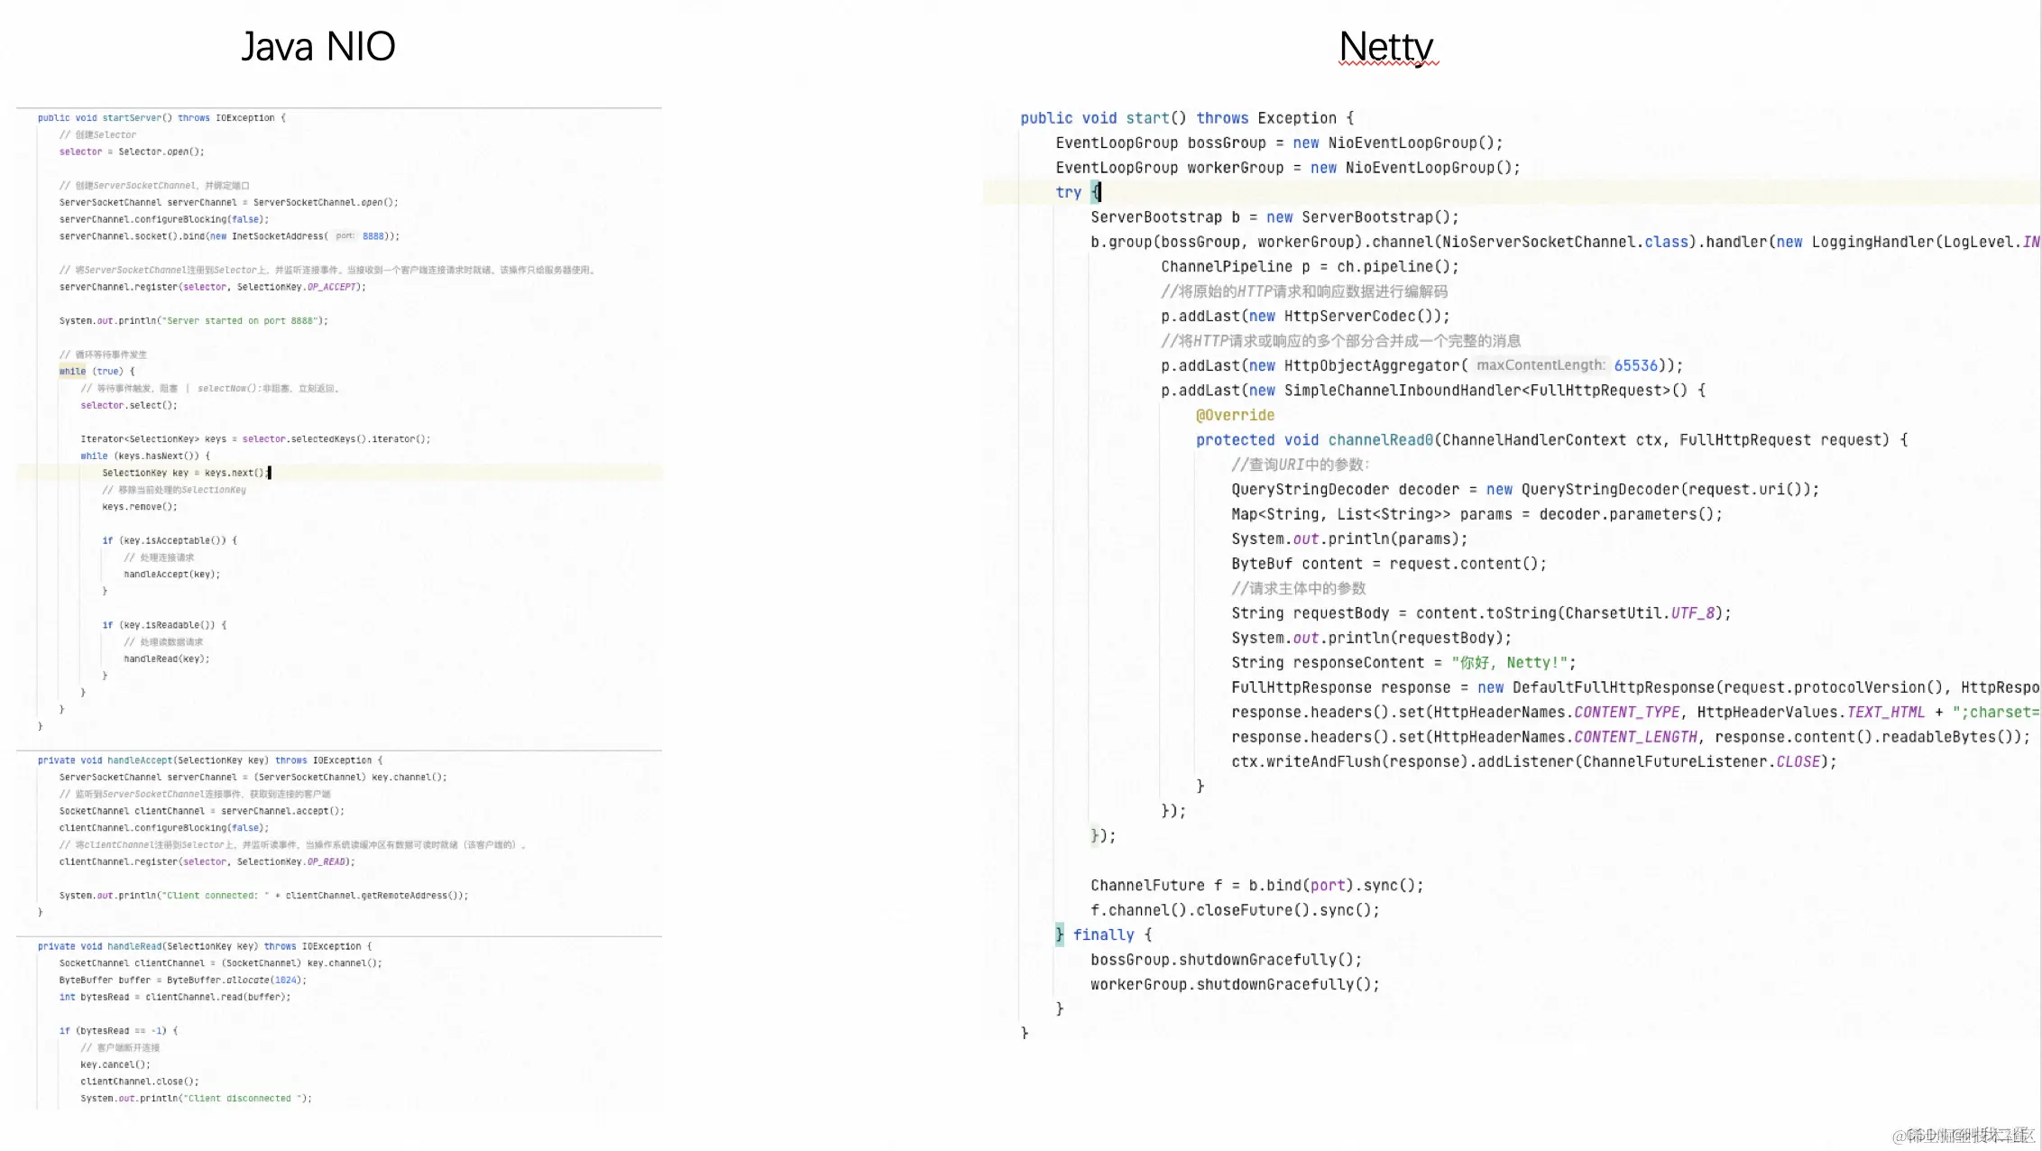Click the "Java NIO" heading
This screenshot has width=2042, height=1151.
coord(317,46)
